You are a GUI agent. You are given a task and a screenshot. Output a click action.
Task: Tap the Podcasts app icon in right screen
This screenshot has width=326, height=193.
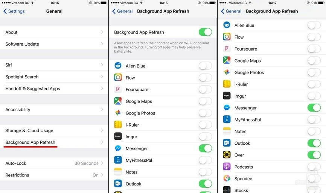pos(227,167)
